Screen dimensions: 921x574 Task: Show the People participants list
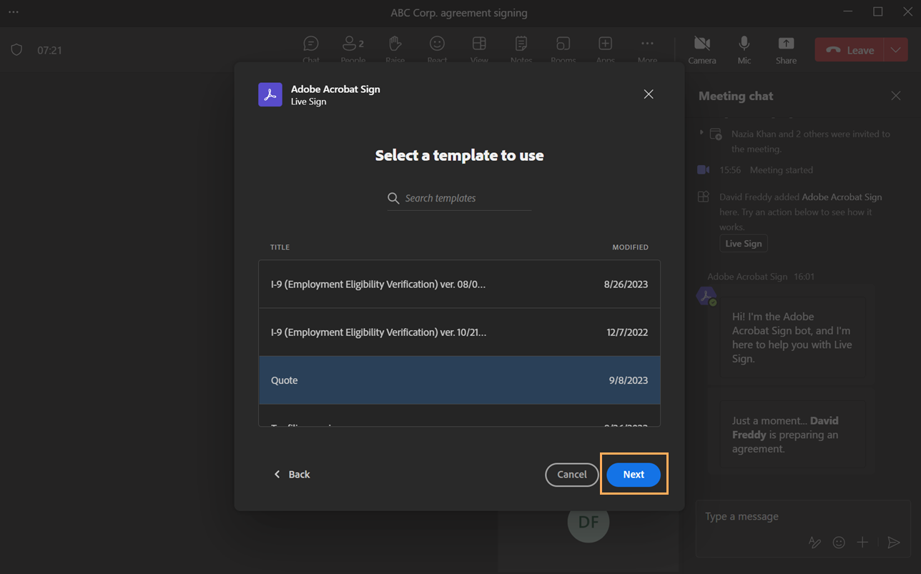pyautogui.click(x=351, y=44)
